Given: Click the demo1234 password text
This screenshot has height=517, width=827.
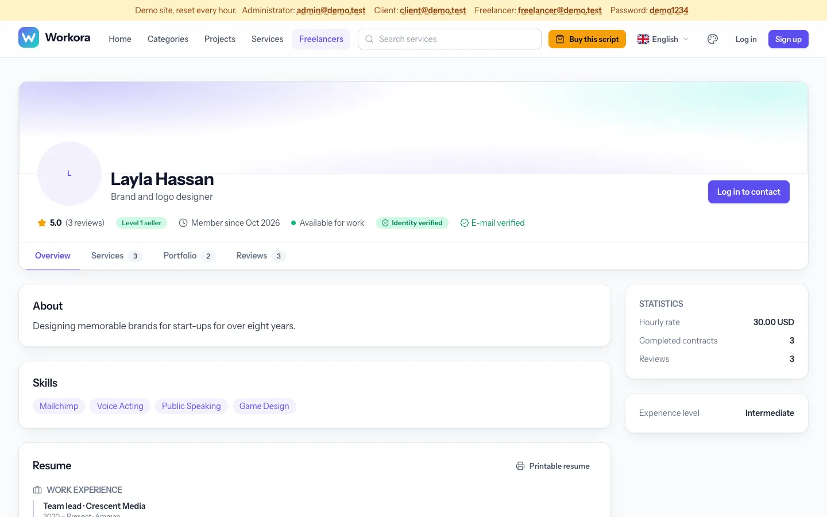Looking at the screenshot, I should 669,10.
